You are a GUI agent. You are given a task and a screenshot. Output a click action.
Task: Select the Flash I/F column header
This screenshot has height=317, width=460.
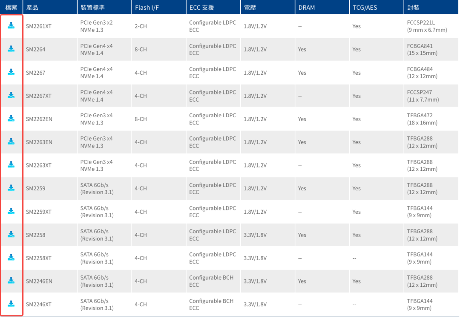click(x=148, y=8)
